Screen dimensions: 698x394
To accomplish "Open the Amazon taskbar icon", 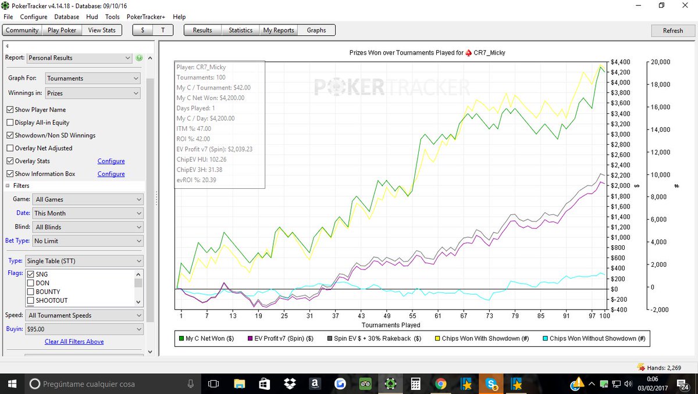I will [315, 384].
